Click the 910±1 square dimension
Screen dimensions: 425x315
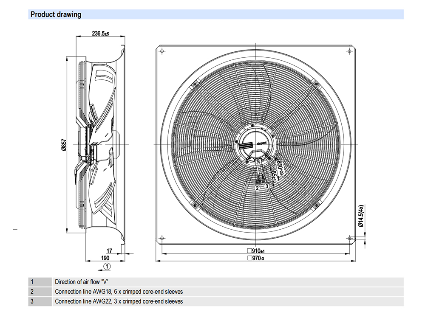pyautogui.click(x=256, y=251)
